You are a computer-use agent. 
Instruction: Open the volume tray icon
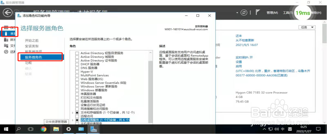[277, 129]
